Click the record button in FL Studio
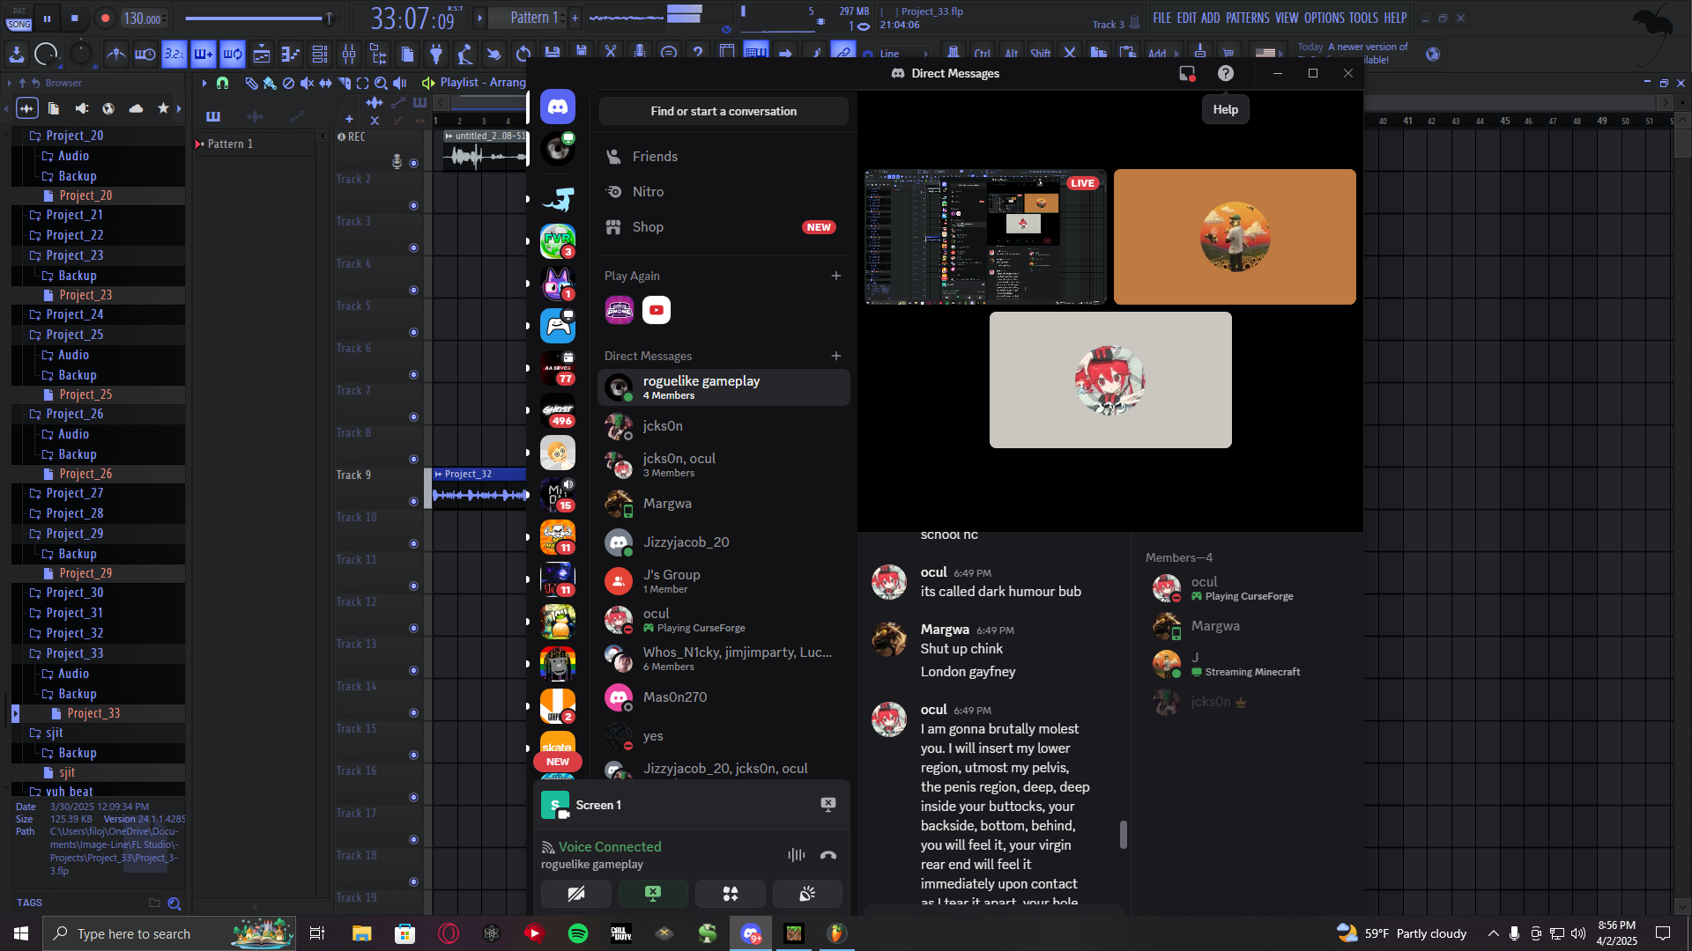 click(105, 18)
